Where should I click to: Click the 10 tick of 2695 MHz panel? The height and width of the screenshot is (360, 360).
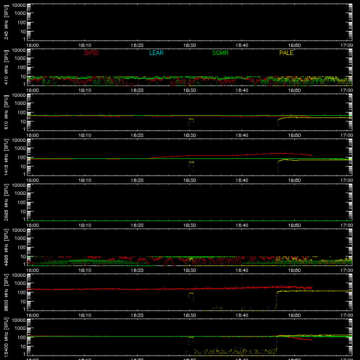(23, 211)
